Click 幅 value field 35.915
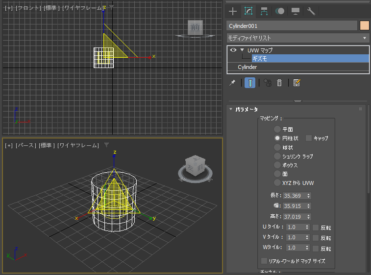 click(x=295, y=206)
